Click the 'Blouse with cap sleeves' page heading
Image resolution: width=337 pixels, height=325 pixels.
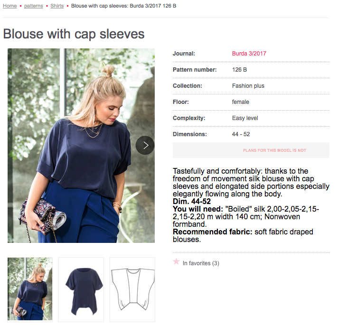[74, 34]
